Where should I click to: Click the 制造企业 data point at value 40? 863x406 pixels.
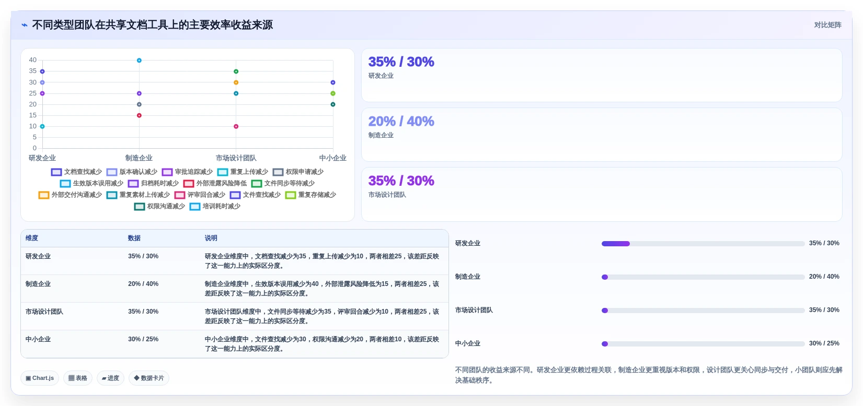[139, 61]
